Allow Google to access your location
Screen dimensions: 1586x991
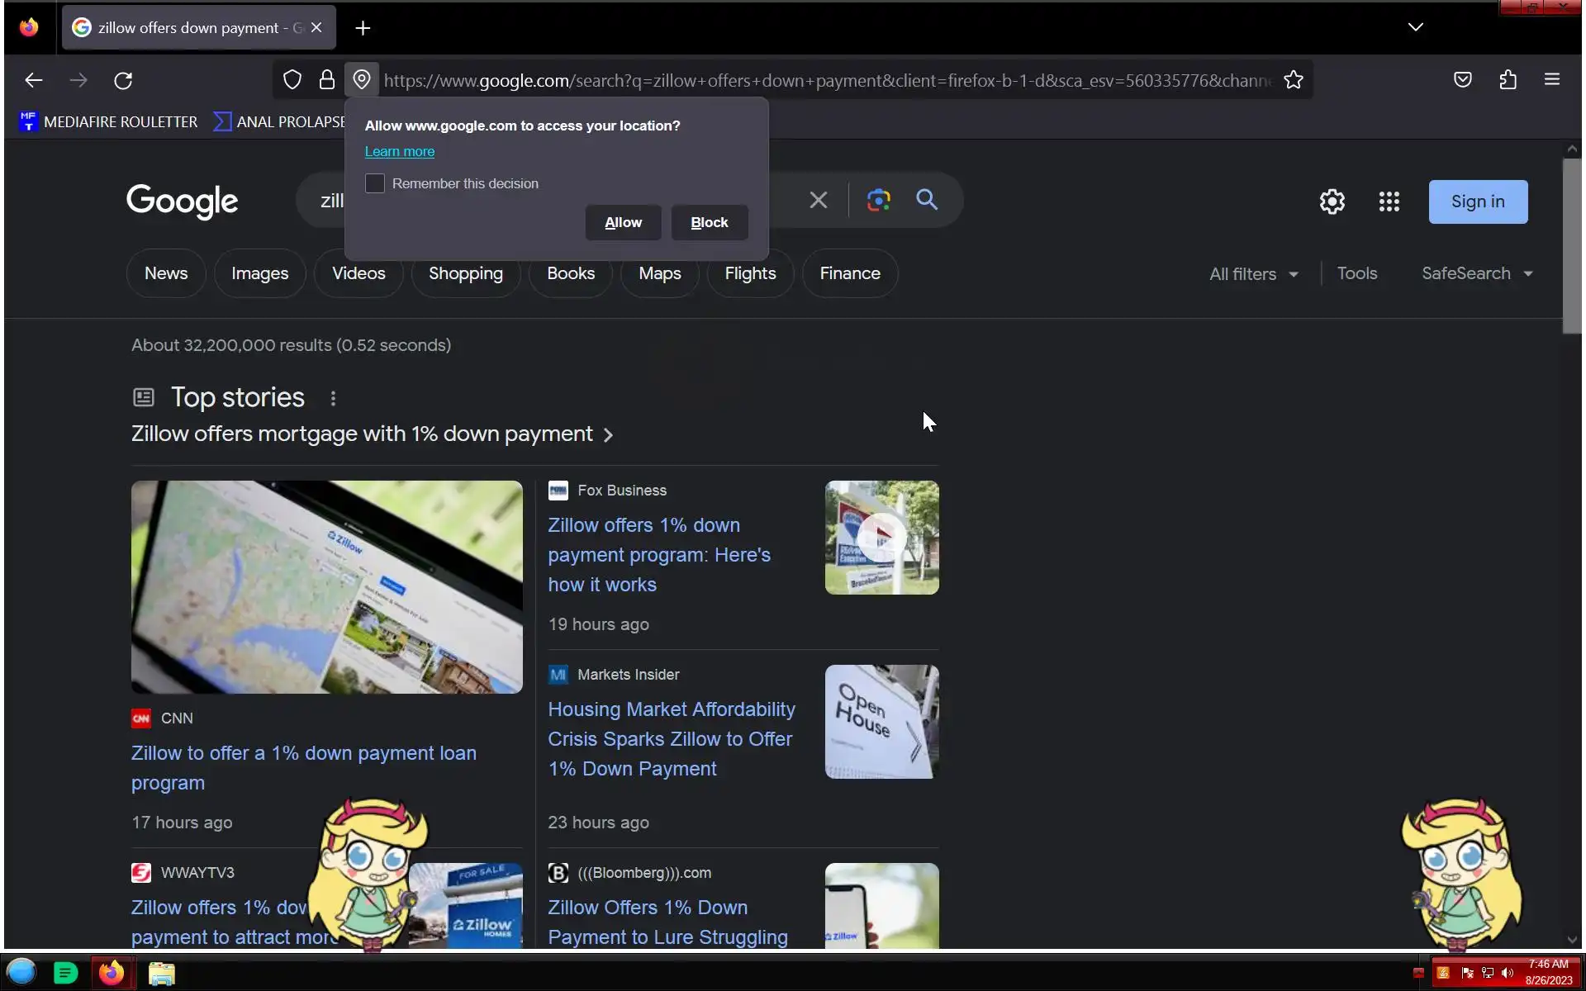tap(623, 222)
